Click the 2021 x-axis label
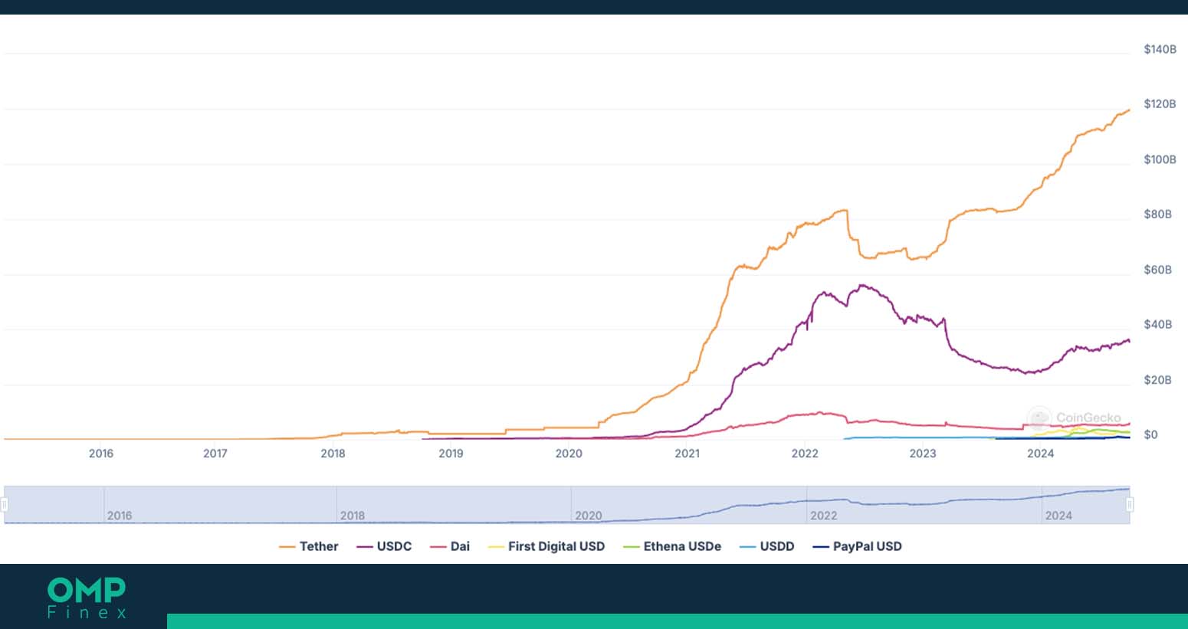The image size is (1188, 629). point(688,454)
